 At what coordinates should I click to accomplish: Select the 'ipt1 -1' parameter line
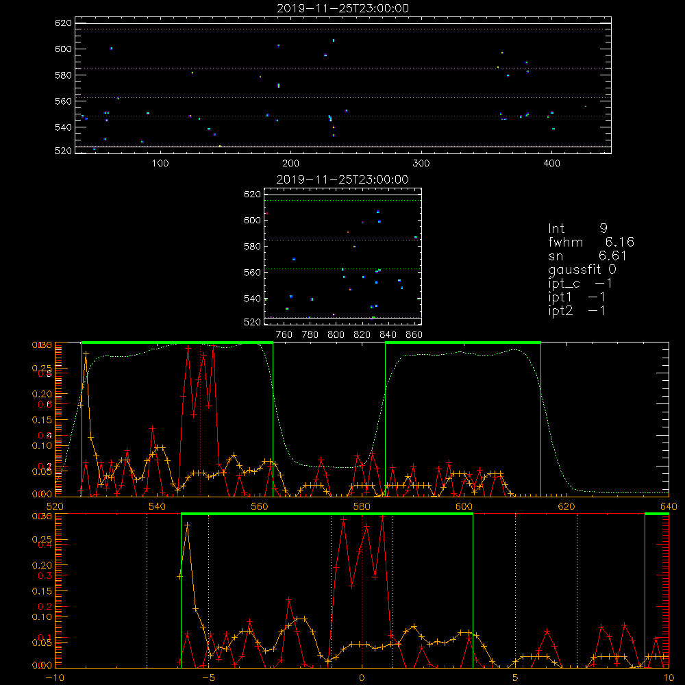point(577,297)
